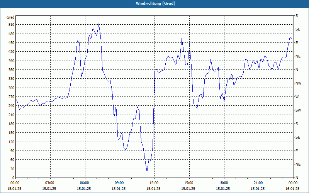Click the 15.01.25 date under 18:00

[223, 188]
